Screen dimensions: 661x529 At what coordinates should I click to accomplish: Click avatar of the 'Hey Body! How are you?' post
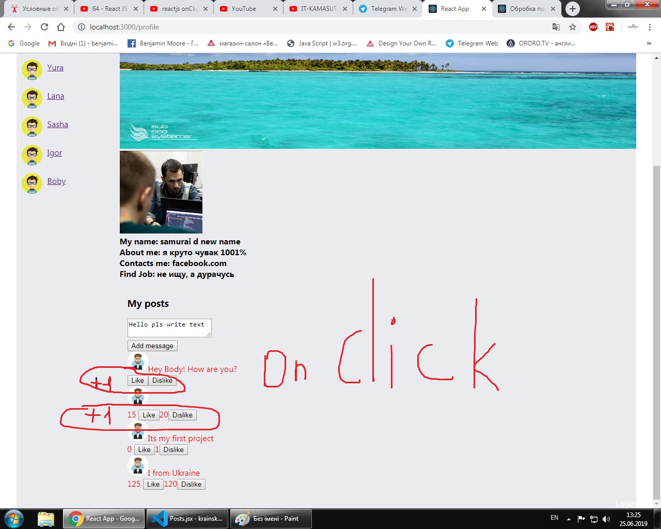[x=137, y=363]
